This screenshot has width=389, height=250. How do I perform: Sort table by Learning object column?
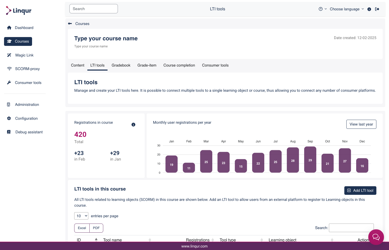(301, 240)
